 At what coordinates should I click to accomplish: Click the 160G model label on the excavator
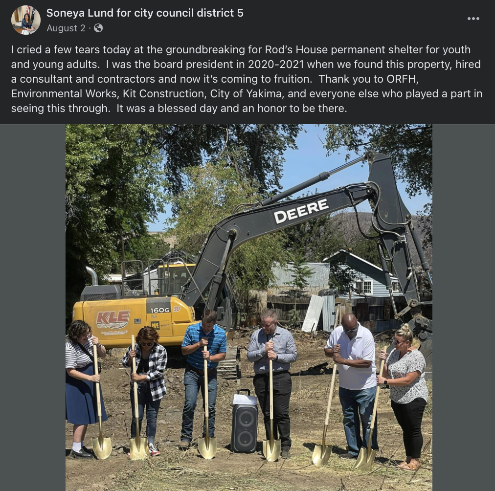160,310
